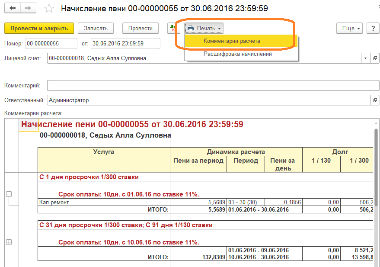Click the Ответственный field Администратор

coord(209,100)
